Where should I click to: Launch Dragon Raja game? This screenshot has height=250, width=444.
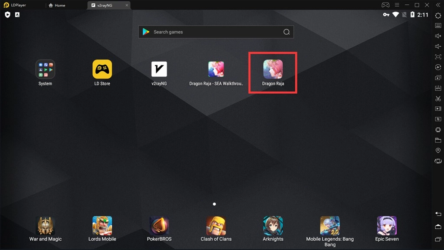pos(273,69)
